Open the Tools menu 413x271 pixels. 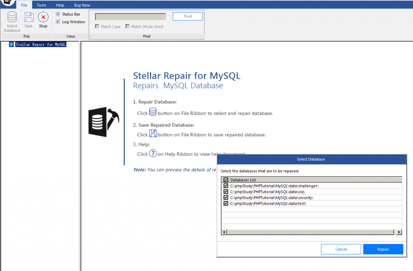[41, 5]
